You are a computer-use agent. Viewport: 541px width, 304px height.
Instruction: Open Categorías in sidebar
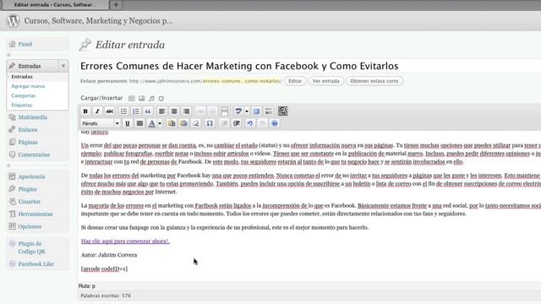pos(24,95)
